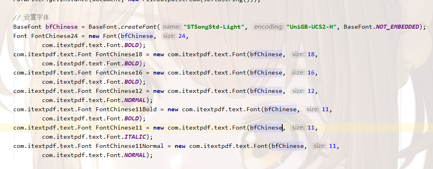Click the size value 24
This screenshot has height=169, width=433.
click(182, 36)
